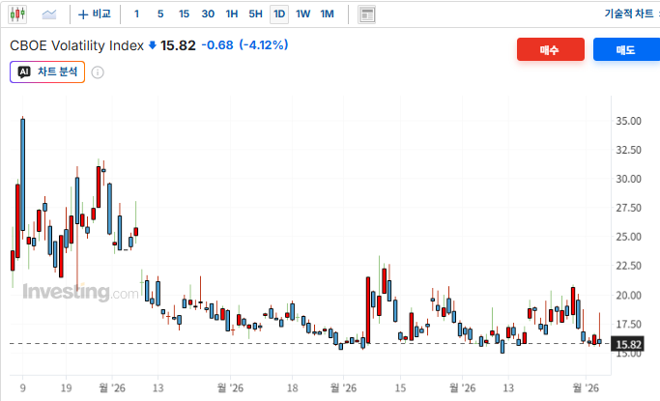Click the down arrow icon before price
This screenshot has width=660, height=401.
point(153,45)
